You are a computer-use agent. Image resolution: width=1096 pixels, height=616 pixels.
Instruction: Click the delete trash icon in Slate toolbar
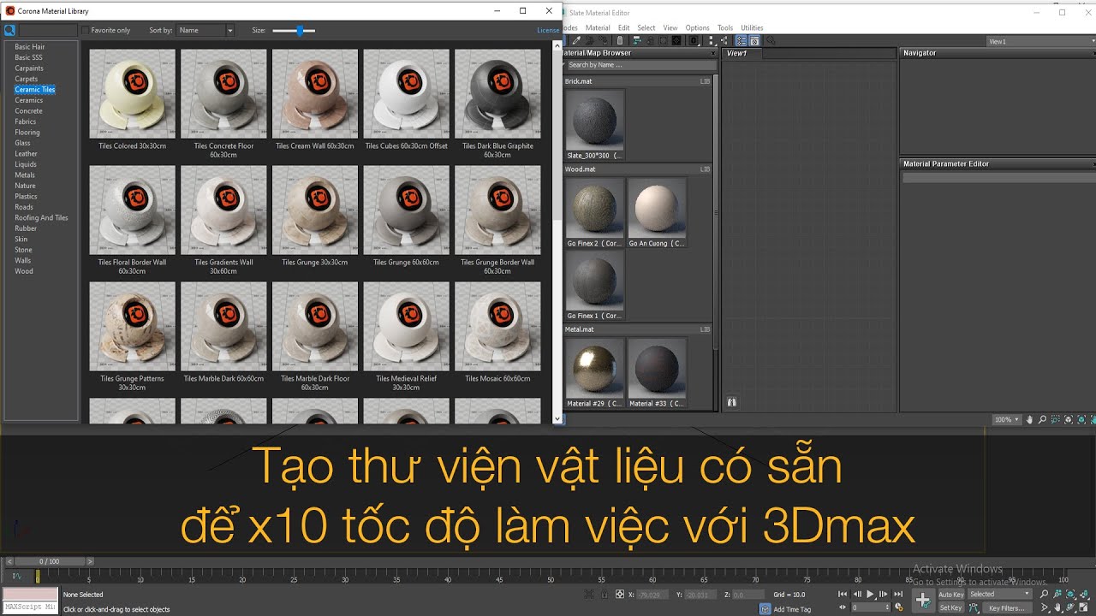pos(620,40)
